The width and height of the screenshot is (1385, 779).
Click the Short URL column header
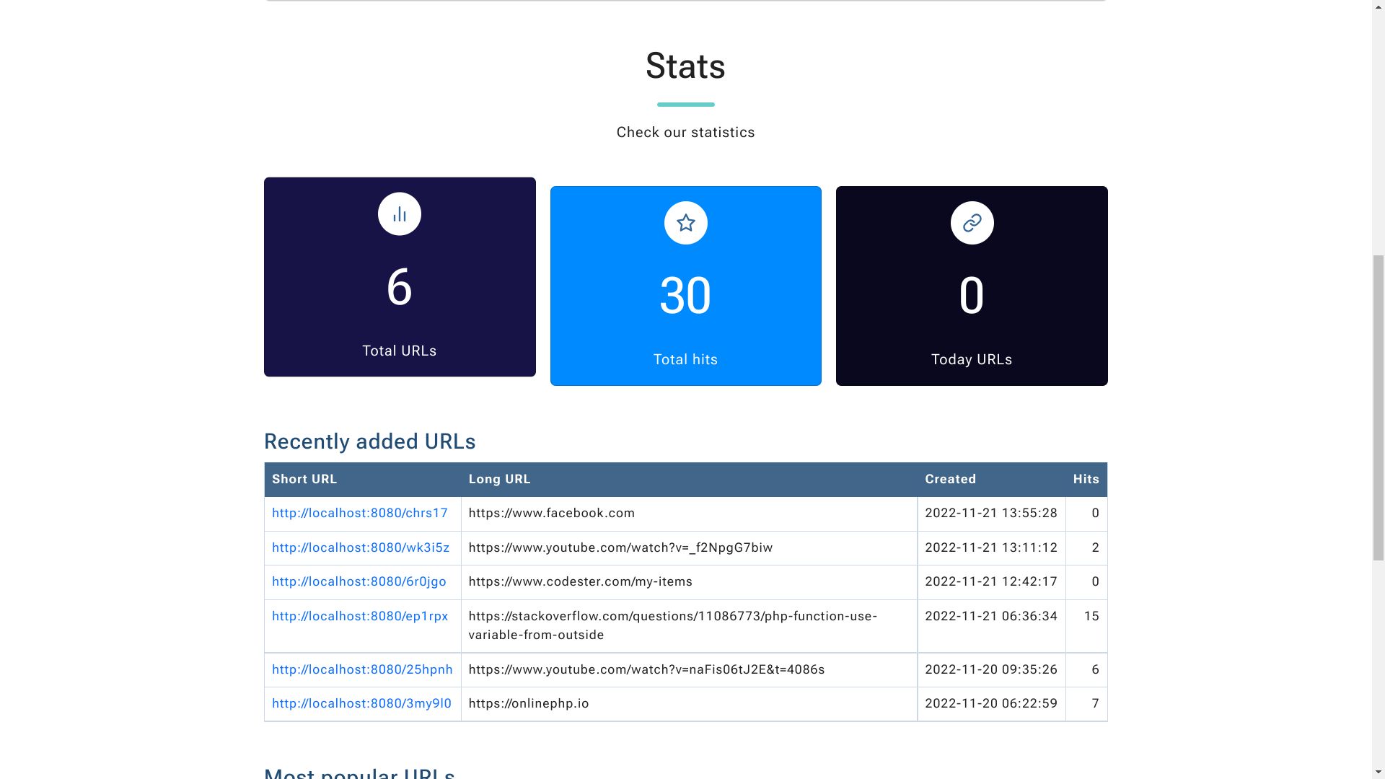[x=304, y=480]
